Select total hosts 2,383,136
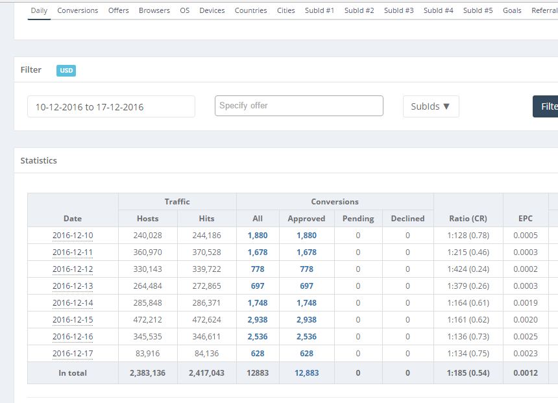This screenshot has height=403, width=558. pos(148,373)
